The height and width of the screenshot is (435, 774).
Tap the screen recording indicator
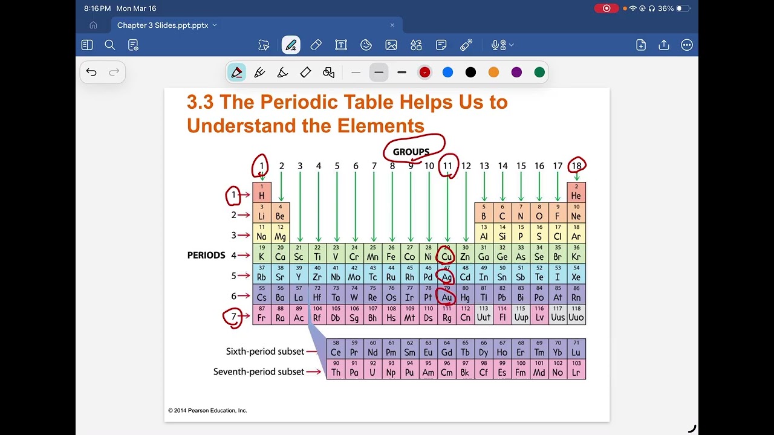(x=606, y=8)
